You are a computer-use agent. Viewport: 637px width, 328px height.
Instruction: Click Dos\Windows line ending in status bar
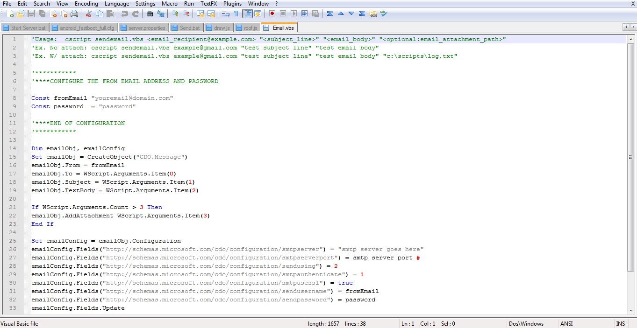pos(526,323)
